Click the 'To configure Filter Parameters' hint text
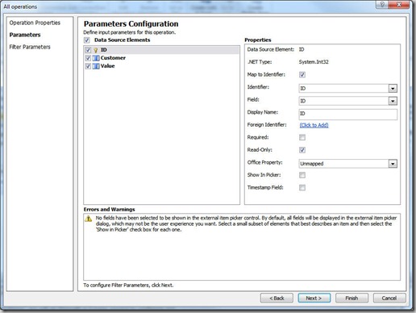 click(128, 286)
